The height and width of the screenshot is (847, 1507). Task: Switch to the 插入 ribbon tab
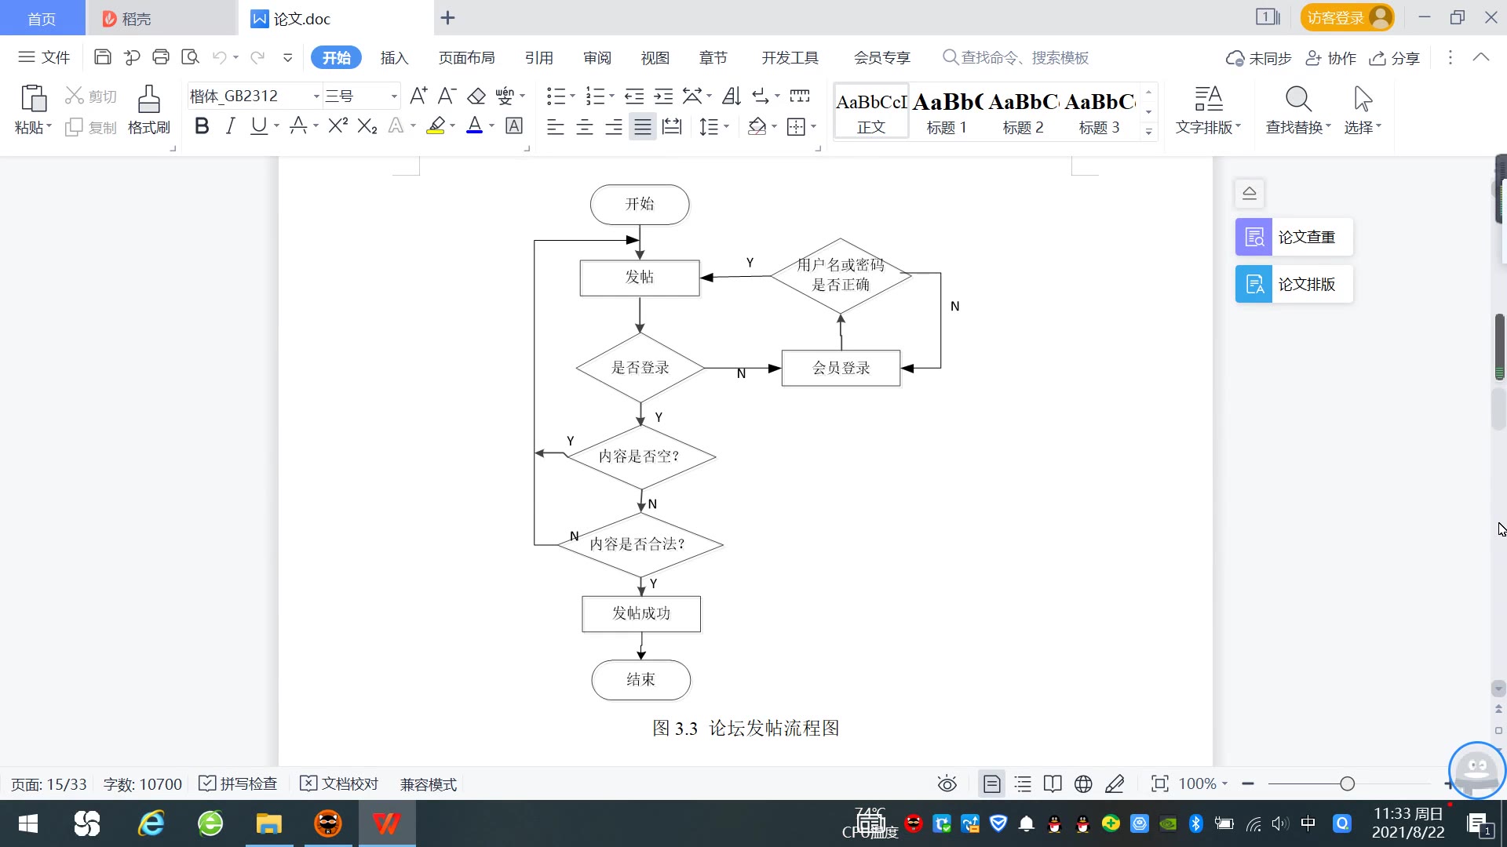pos(394,57)
